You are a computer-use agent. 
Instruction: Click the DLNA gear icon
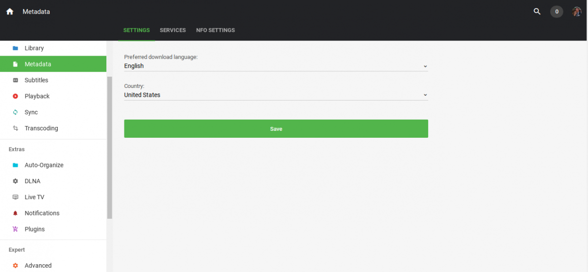tap(15, 181)
